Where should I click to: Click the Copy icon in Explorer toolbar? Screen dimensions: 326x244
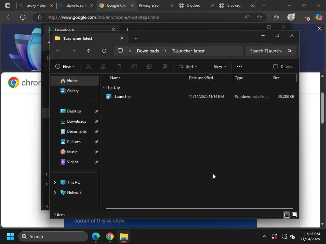pyautogui.click(x=103, y=67)
